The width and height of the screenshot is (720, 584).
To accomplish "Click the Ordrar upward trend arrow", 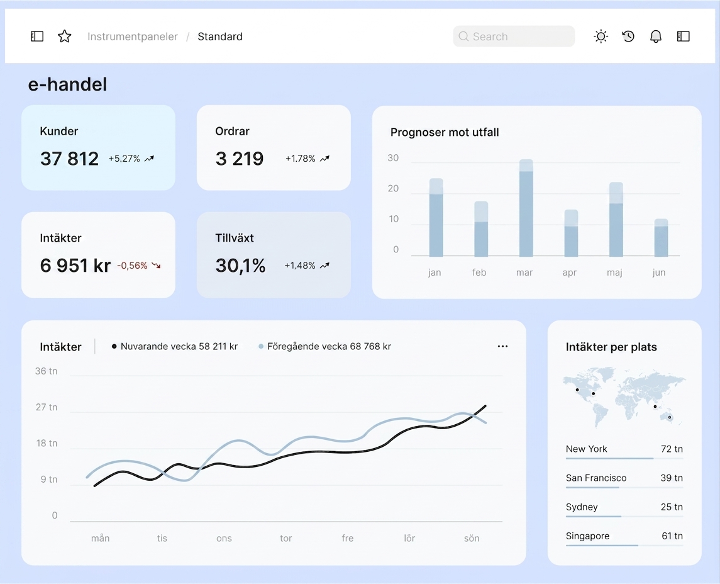I will click(324, 159).
